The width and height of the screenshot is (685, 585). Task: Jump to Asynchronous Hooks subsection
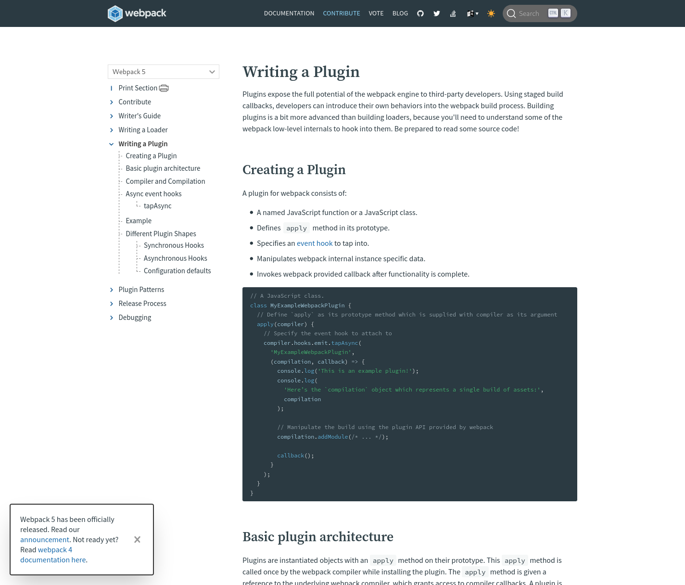175,258
